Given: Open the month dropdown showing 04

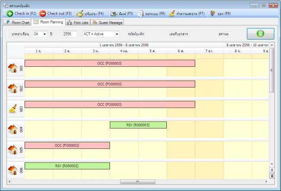Looking at the screenshot, I should (x=40, y=34).
